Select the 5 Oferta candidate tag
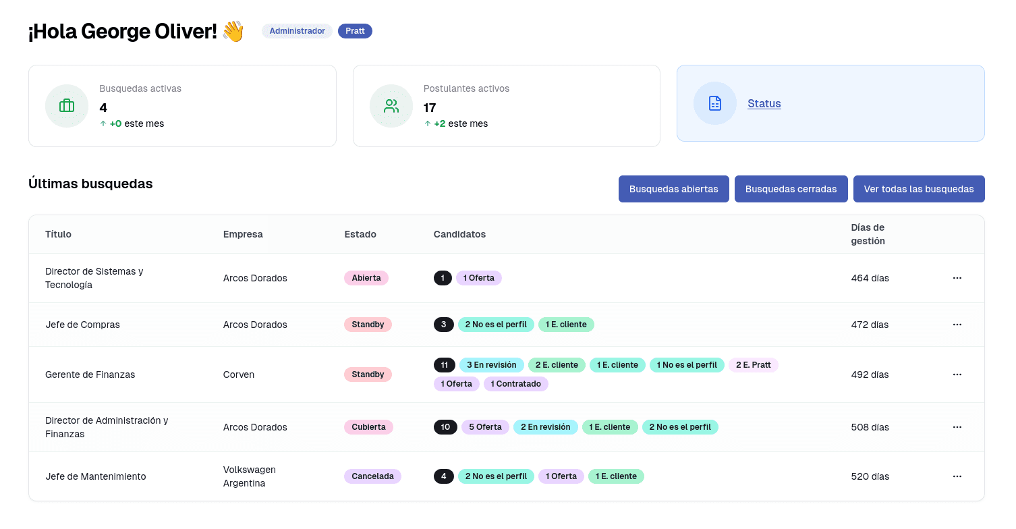The image size is (1016, 529). pos(485,427)
